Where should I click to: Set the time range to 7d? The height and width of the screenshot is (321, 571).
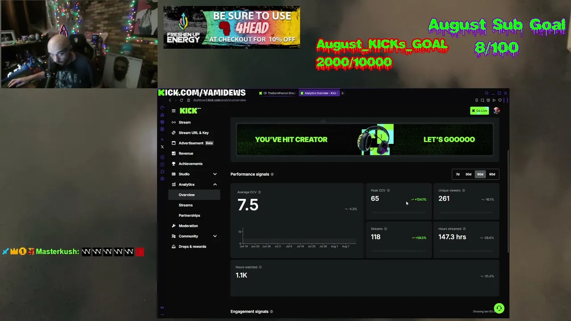458,174
